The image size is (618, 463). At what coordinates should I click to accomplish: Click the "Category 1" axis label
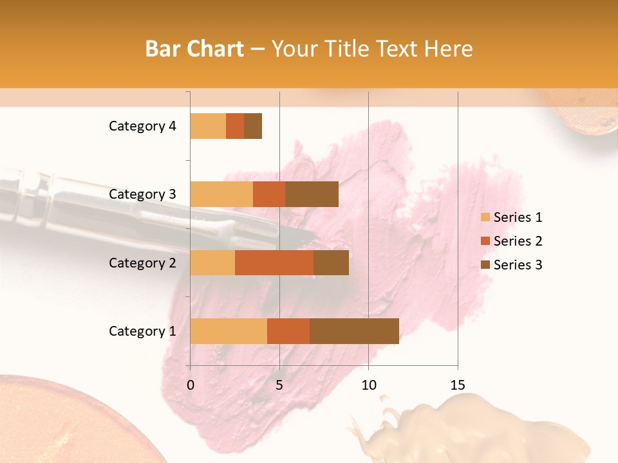click(x=142, y=331)
